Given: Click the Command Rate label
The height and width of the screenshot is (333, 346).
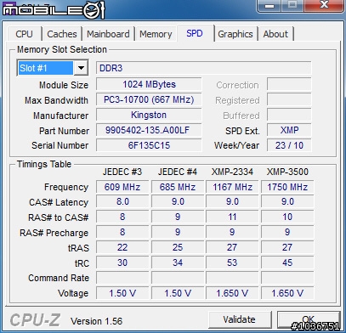Looking at the screenshot, I should (x=59, y=278).
